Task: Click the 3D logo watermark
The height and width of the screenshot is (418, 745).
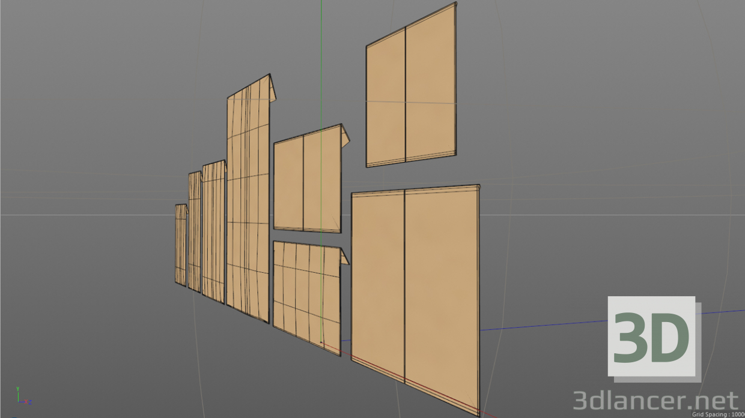Action: [652, 337]
